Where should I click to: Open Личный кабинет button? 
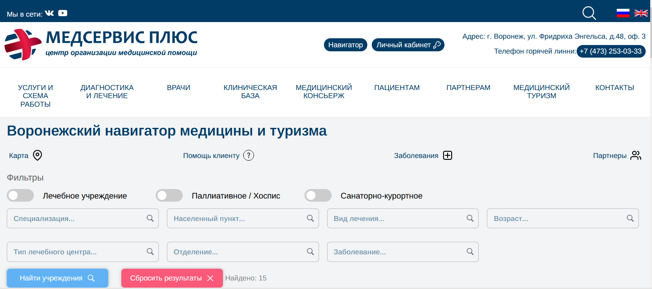(x=408, y=45)
